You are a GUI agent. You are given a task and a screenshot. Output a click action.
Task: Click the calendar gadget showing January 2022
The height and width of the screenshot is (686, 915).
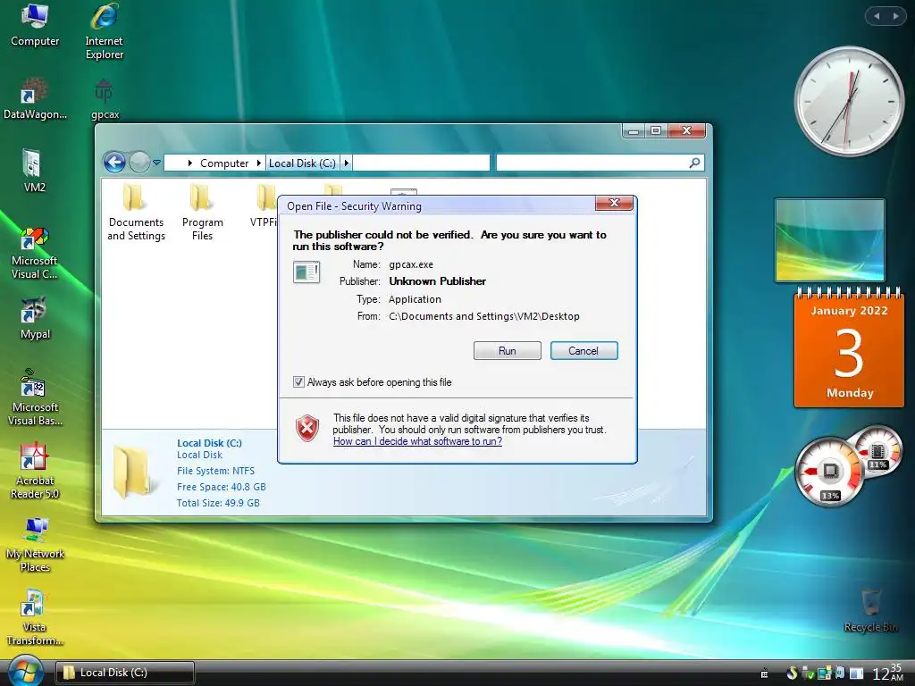pos(849,347)
